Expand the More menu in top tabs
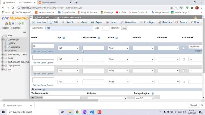 [x=195, y=22]
